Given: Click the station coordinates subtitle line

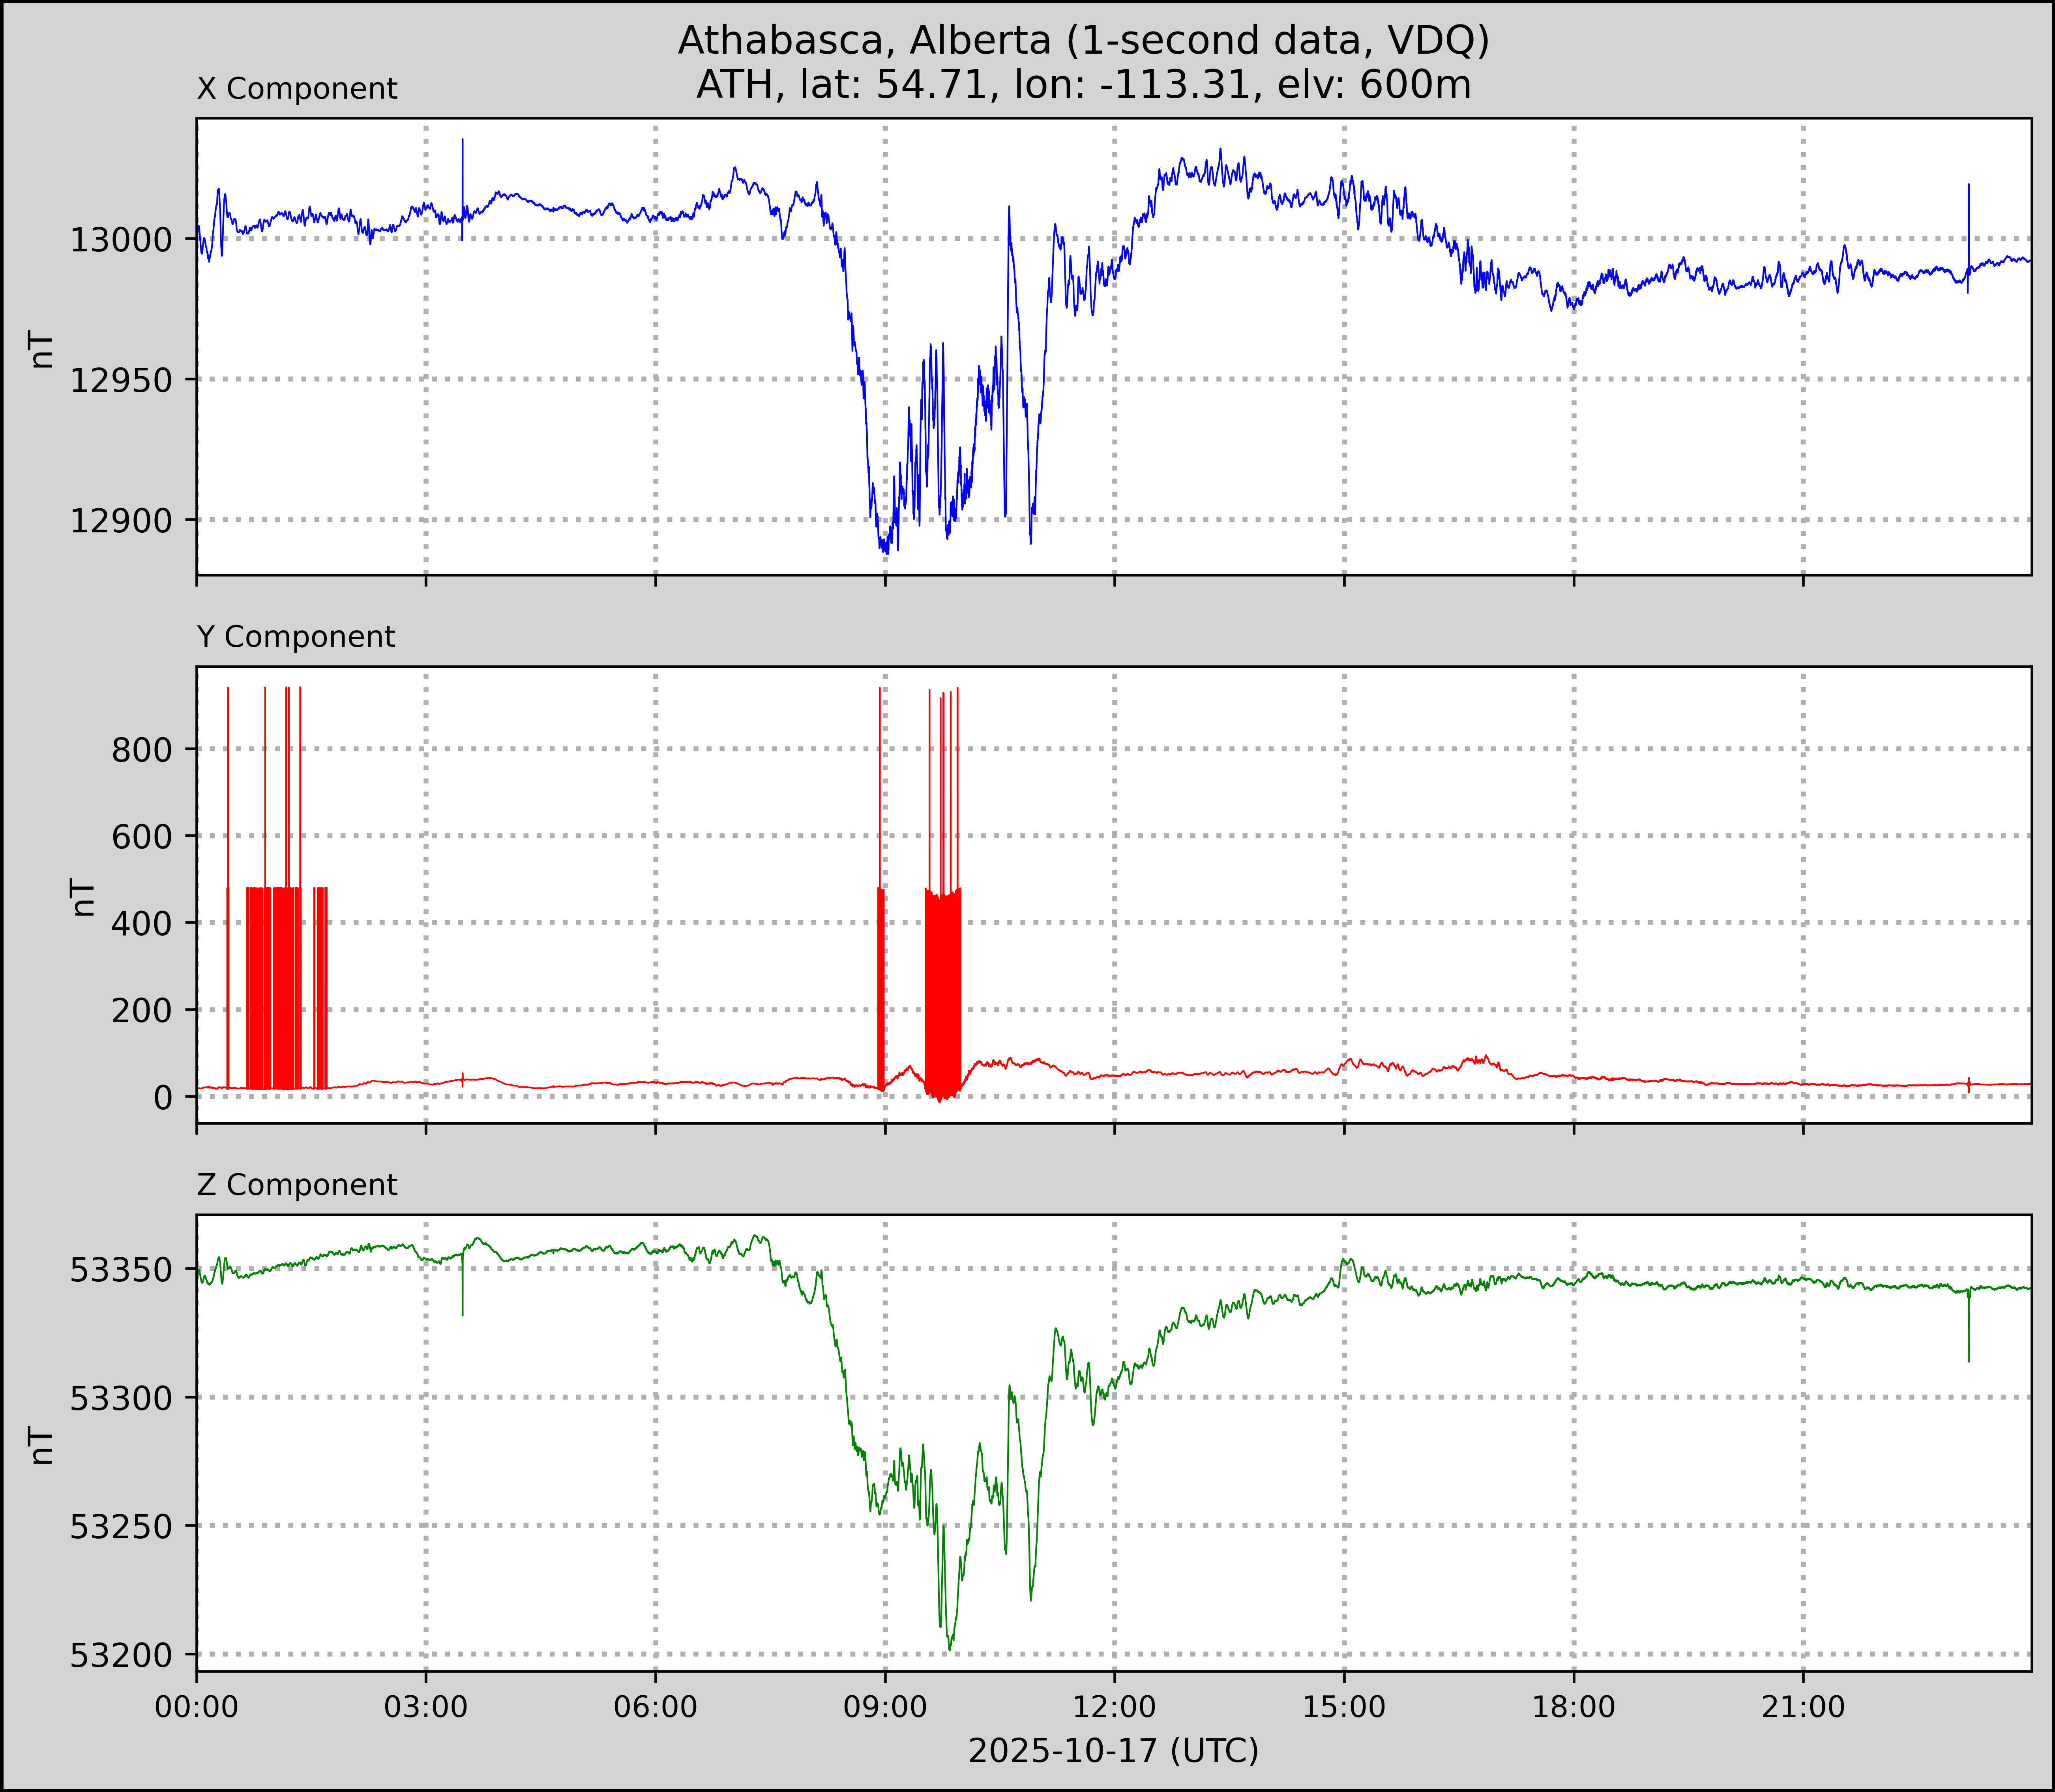Looking at the screenshot, I should (1083, 85).
